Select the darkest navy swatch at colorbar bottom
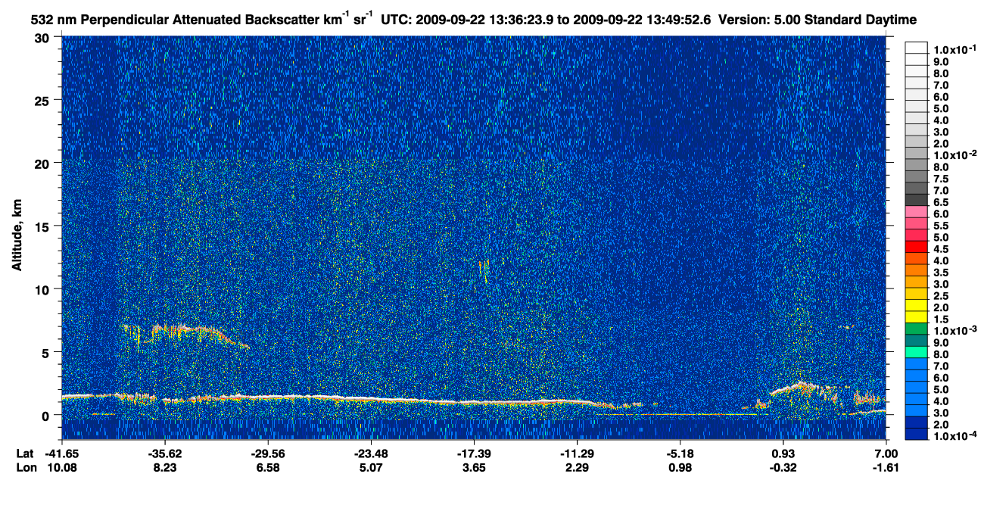This screenshot has height=505, width=984. pos(917,434)
